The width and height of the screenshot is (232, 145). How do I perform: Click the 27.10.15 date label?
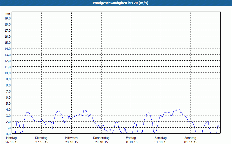click(42, 142)
